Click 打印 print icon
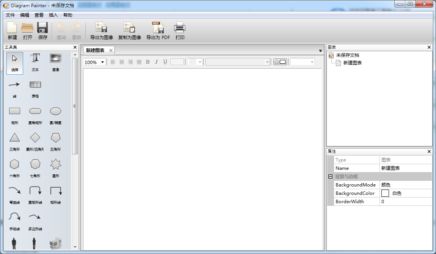This screenshot has height=254, width=436. [180, 31]
